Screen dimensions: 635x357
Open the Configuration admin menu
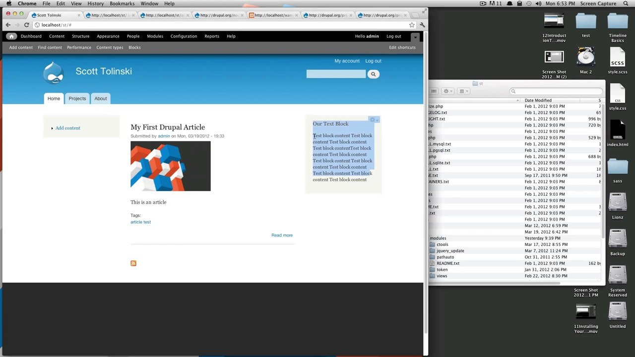[x=184, y=36]
